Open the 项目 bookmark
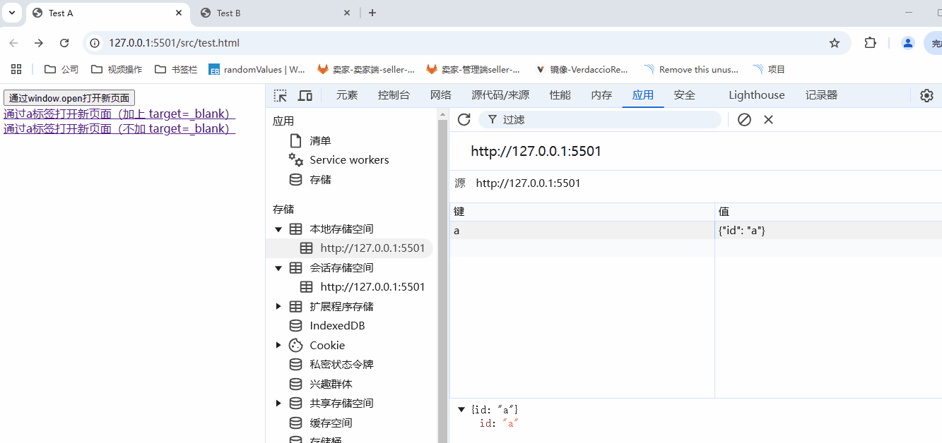Viewport: 942px width, 443px height. click(x=769, y=69)
